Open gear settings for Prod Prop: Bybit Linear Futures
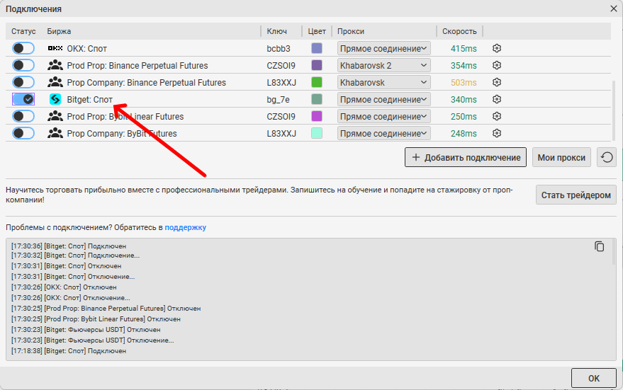 pos(497,116)
